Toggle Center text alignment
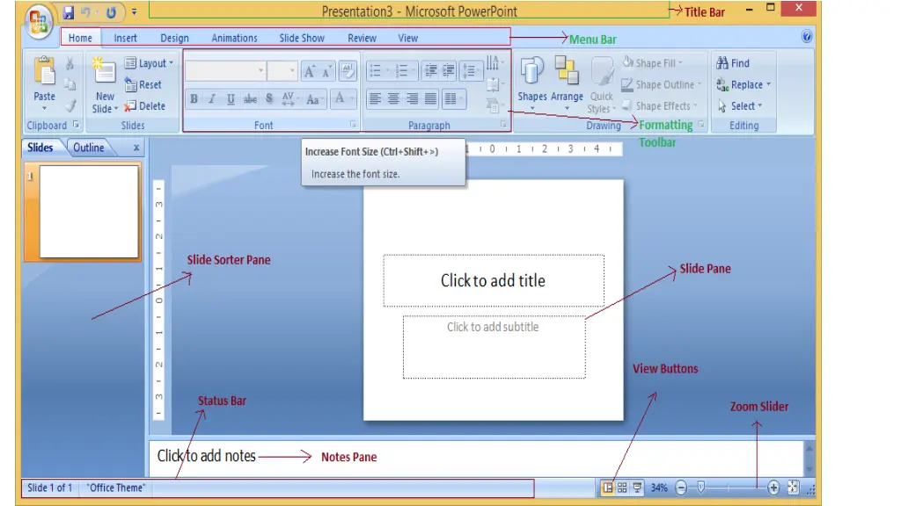Screen dimensions: 901x506 pos(393,99)
